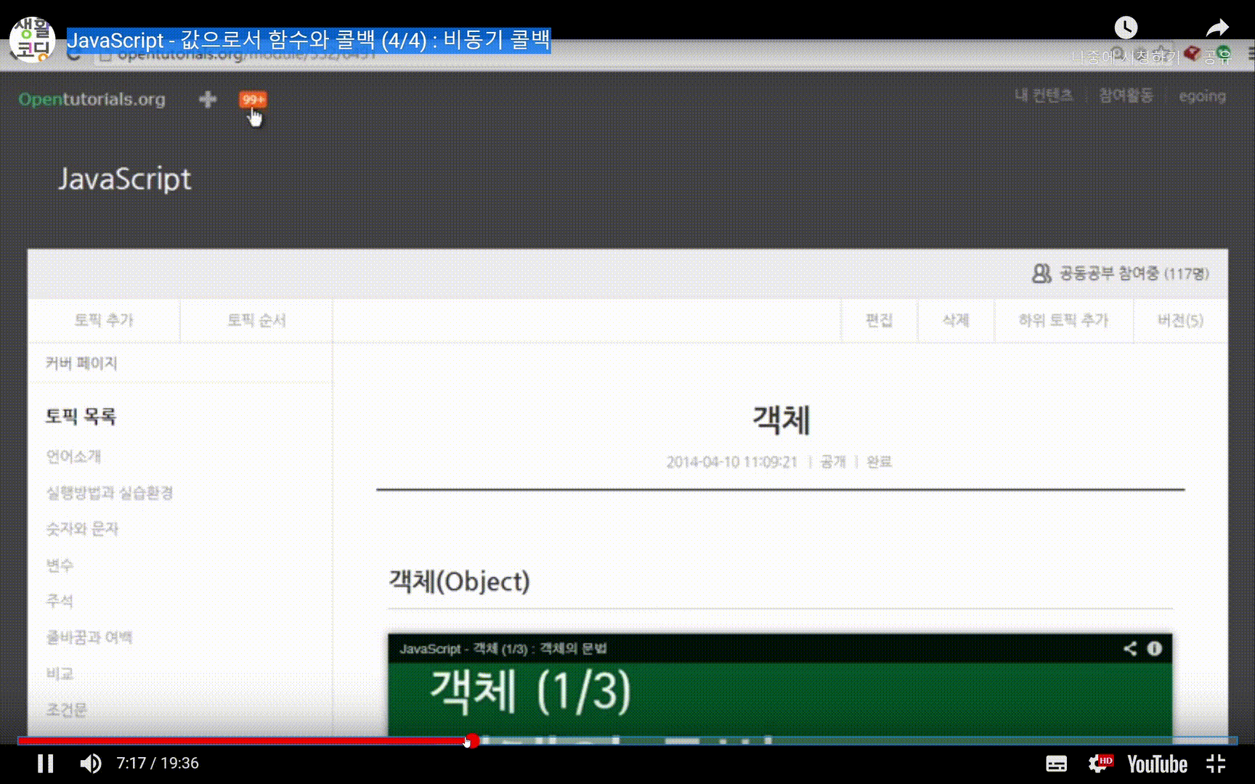The height and width of the screenshot is (784, 1255).
Task: Click the Share arrow icon
Action: point(1217,28)
